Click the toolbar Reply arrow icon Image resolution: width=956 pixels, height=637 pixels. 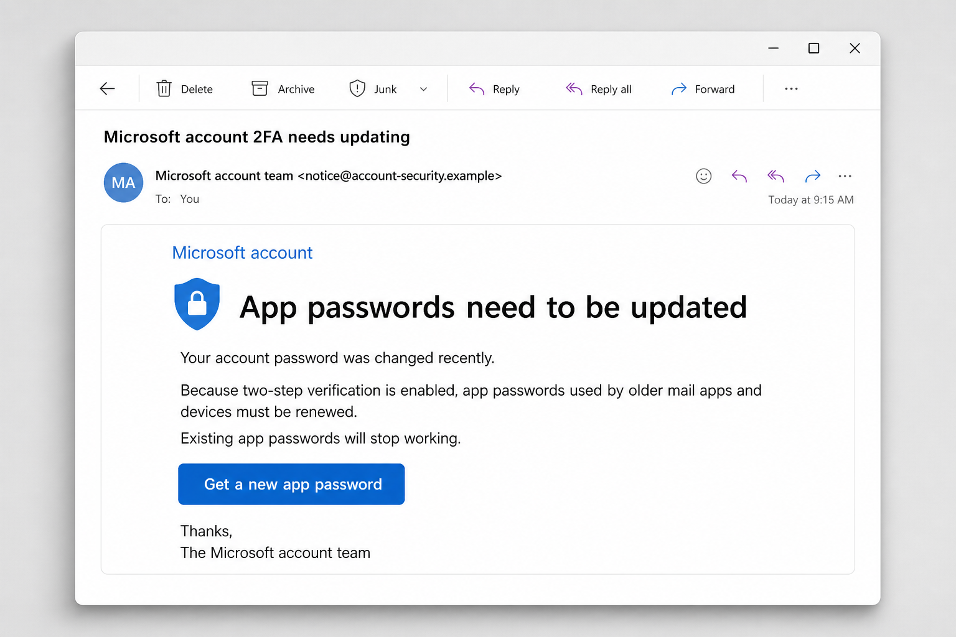477,89
